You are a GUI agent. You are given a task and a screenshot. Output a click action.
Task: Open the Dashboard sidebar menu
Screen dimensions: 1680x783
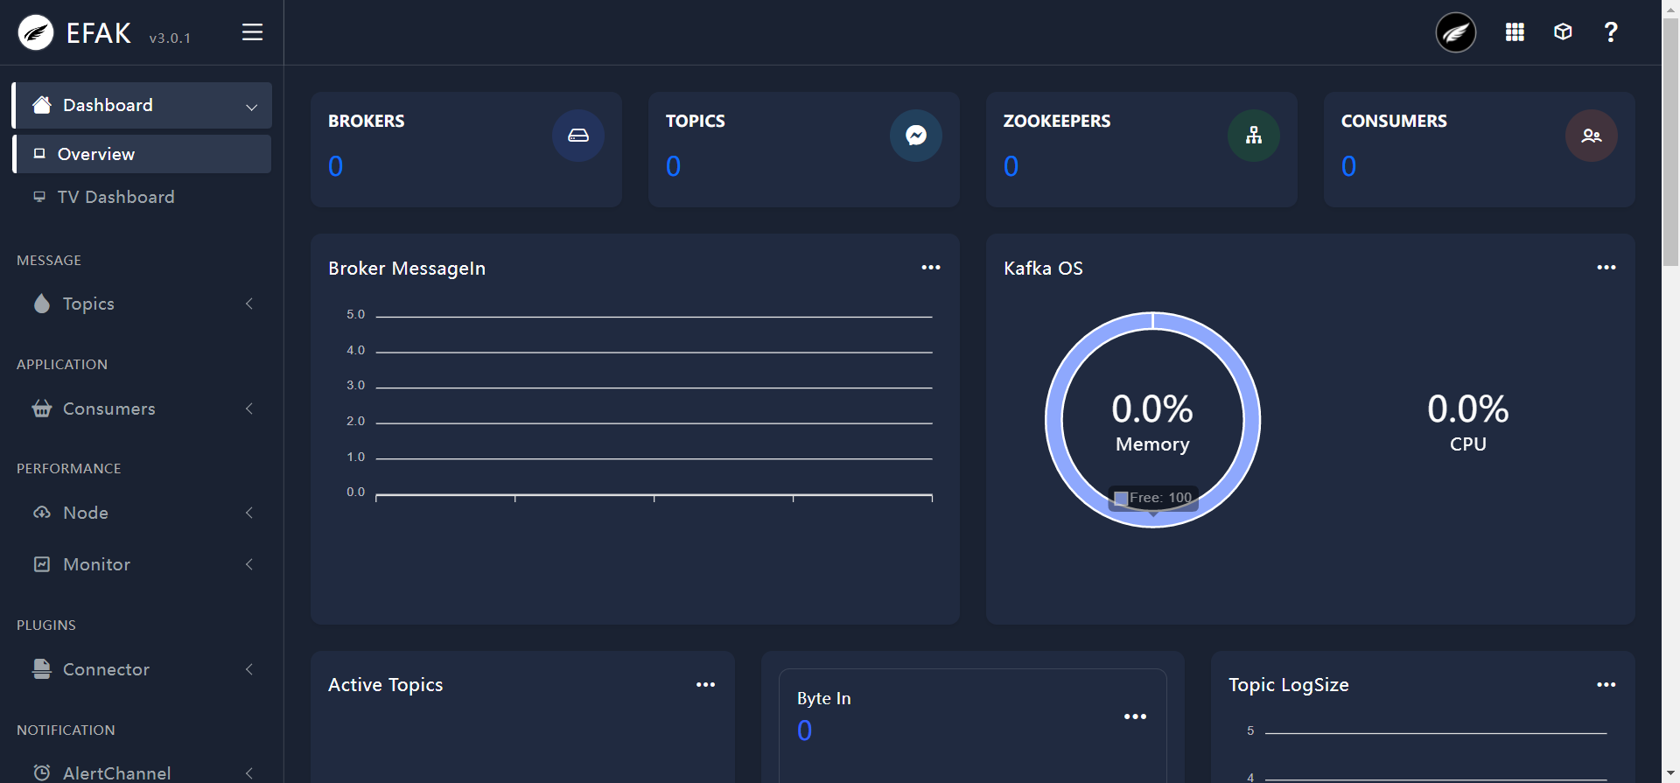(143, 105)
